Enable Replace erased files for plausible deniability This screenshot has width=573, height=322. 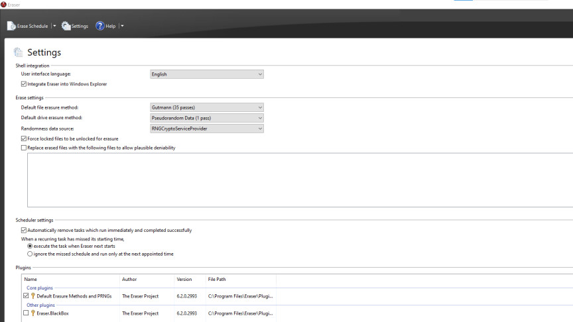24,148
